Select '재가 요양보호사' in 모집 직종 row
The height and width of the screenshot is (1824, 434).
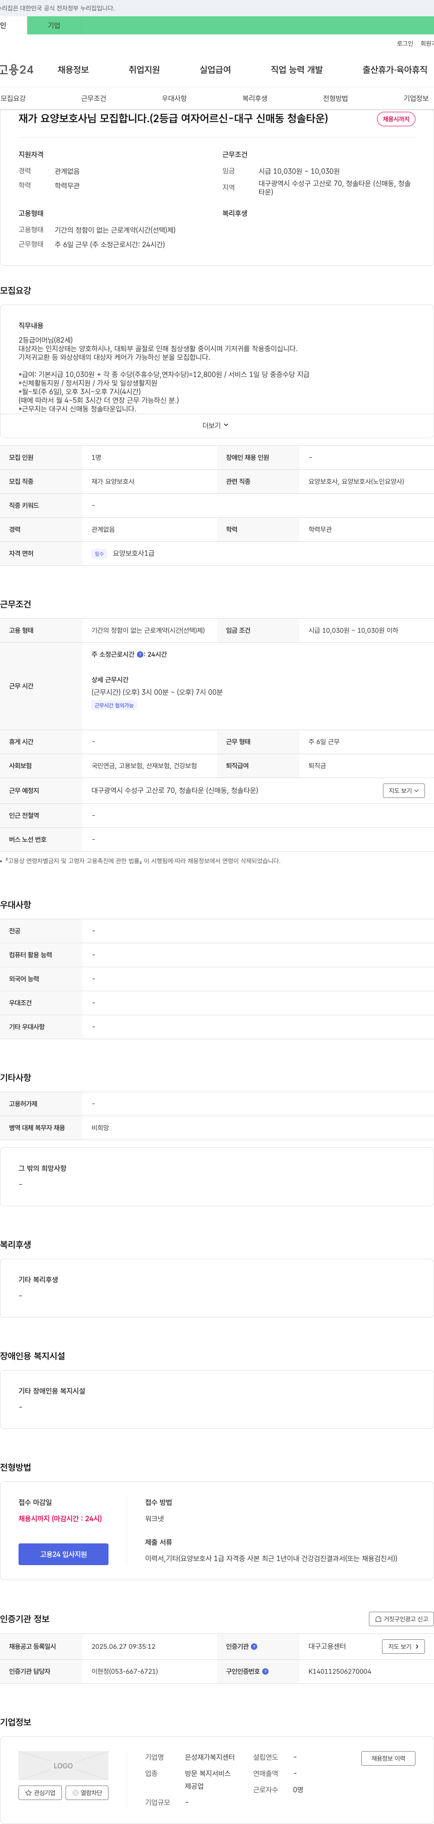point(113,481)
